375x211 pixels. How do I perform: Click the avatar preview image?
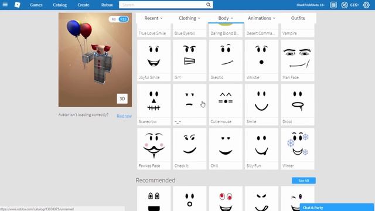coord(95,60)
